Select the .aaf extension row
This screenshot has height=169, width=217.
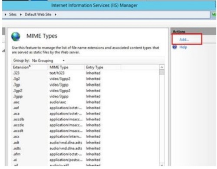point(85,108)
